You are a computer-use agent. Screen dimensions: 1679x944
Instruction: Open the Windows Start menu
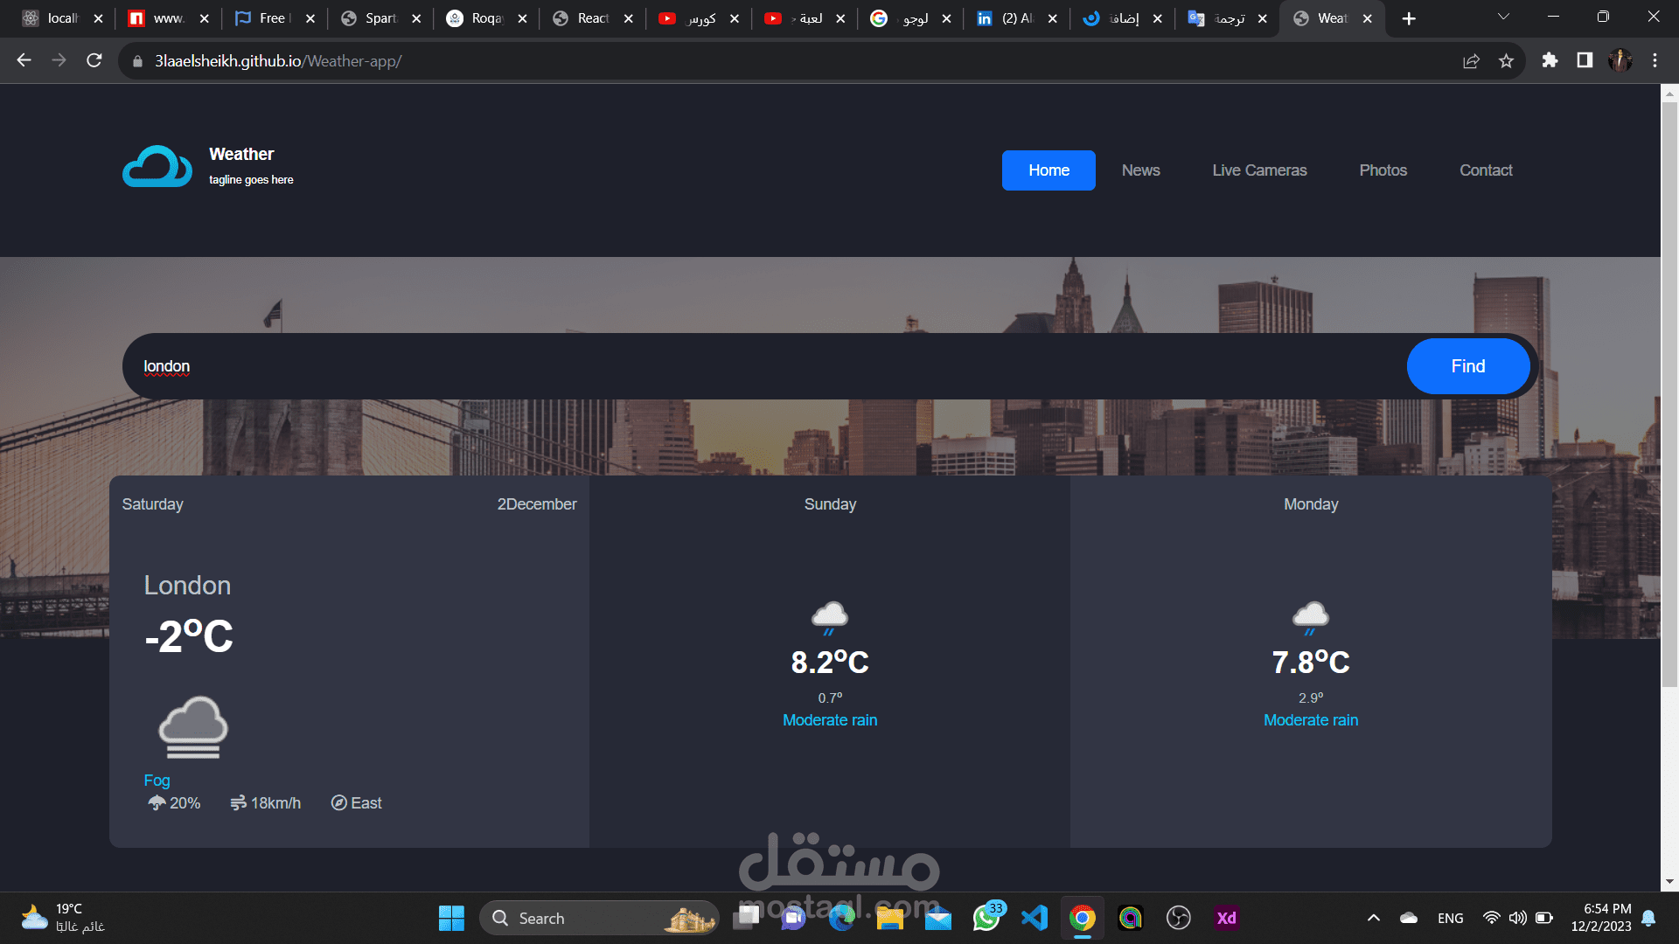451,918
